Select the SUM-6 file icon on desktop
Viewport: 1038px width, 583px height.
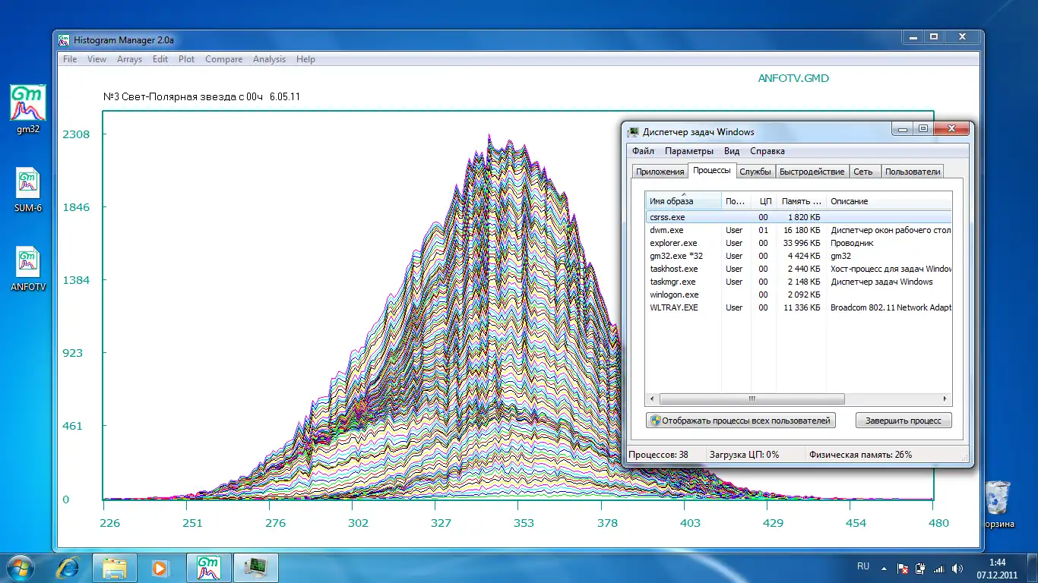point(28,184)
